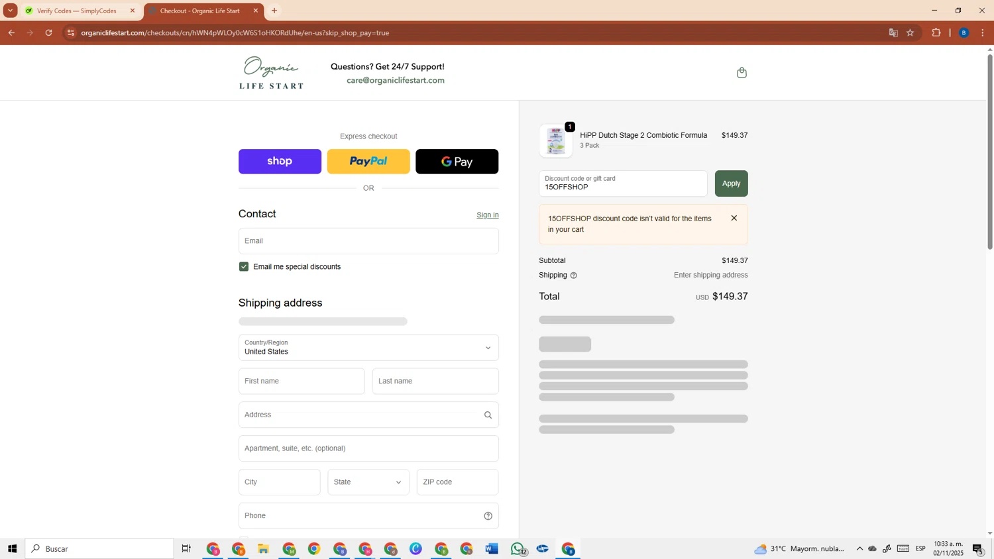Click the ESP language indicator
Image resolution: width=994 pixels, height=559 pixels.
coord(920,548)
